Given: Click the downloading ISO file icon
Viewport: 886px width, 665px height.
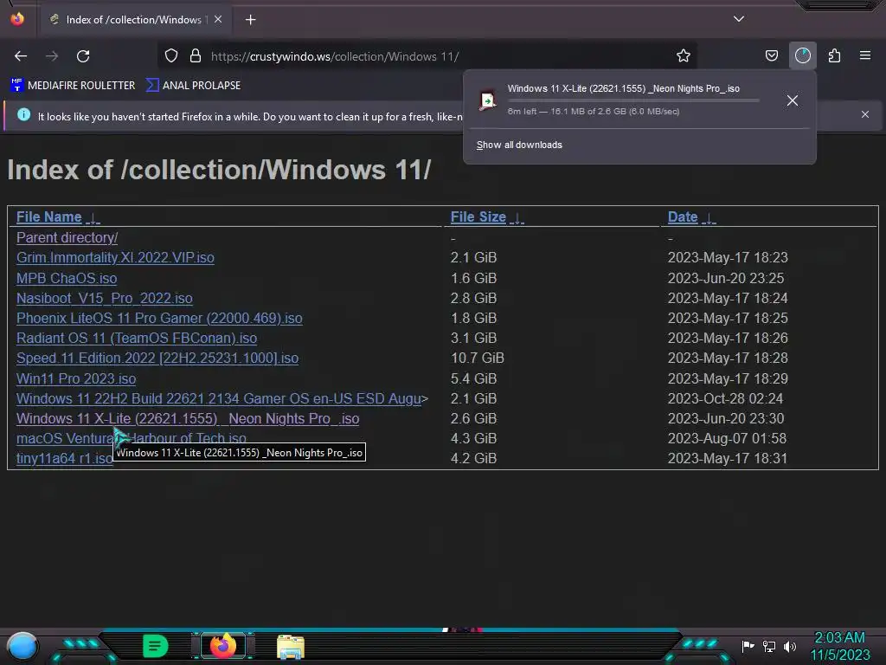Looking at the screenshot, I should tap(487, 100).
